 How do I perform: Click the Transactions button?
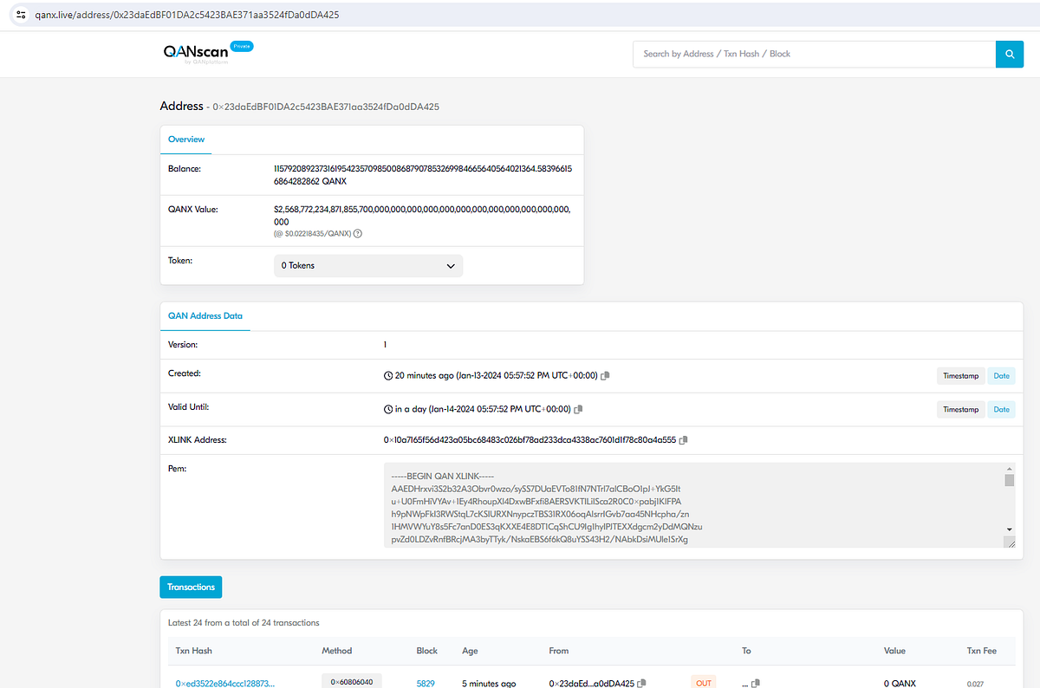coord(191,587)
